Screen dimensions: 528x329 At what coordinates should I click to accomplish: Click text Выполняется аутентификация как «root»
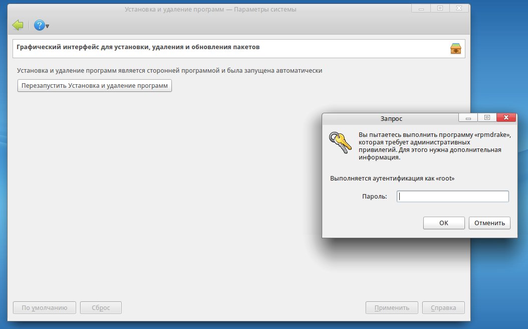(x=392, y=179)
